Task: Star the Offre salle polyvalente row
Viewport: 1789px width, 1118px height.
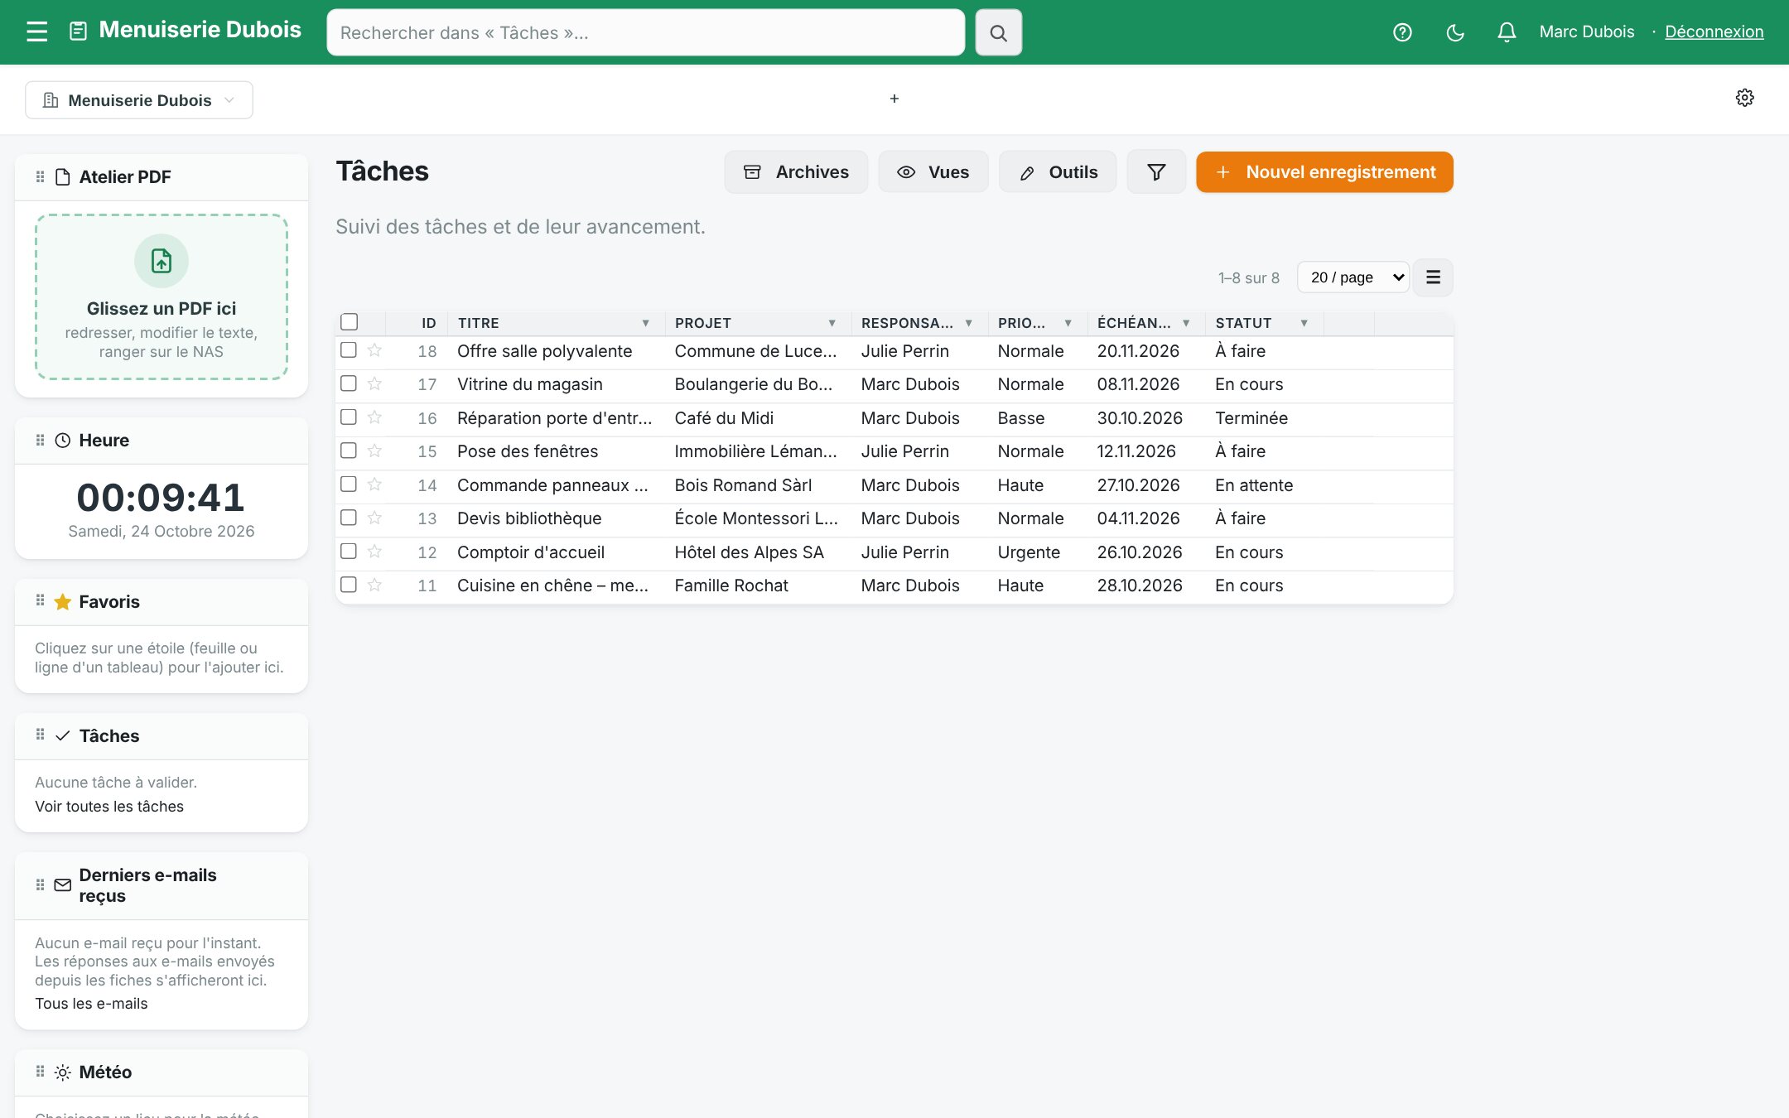Action: 374,350
